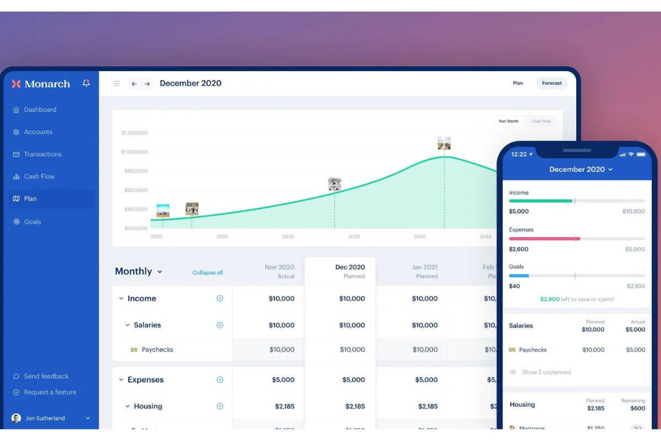This screenshot has height=441, width=661.
Task: Click the 2035 milestone photo on chart
Action: (334, 184)
